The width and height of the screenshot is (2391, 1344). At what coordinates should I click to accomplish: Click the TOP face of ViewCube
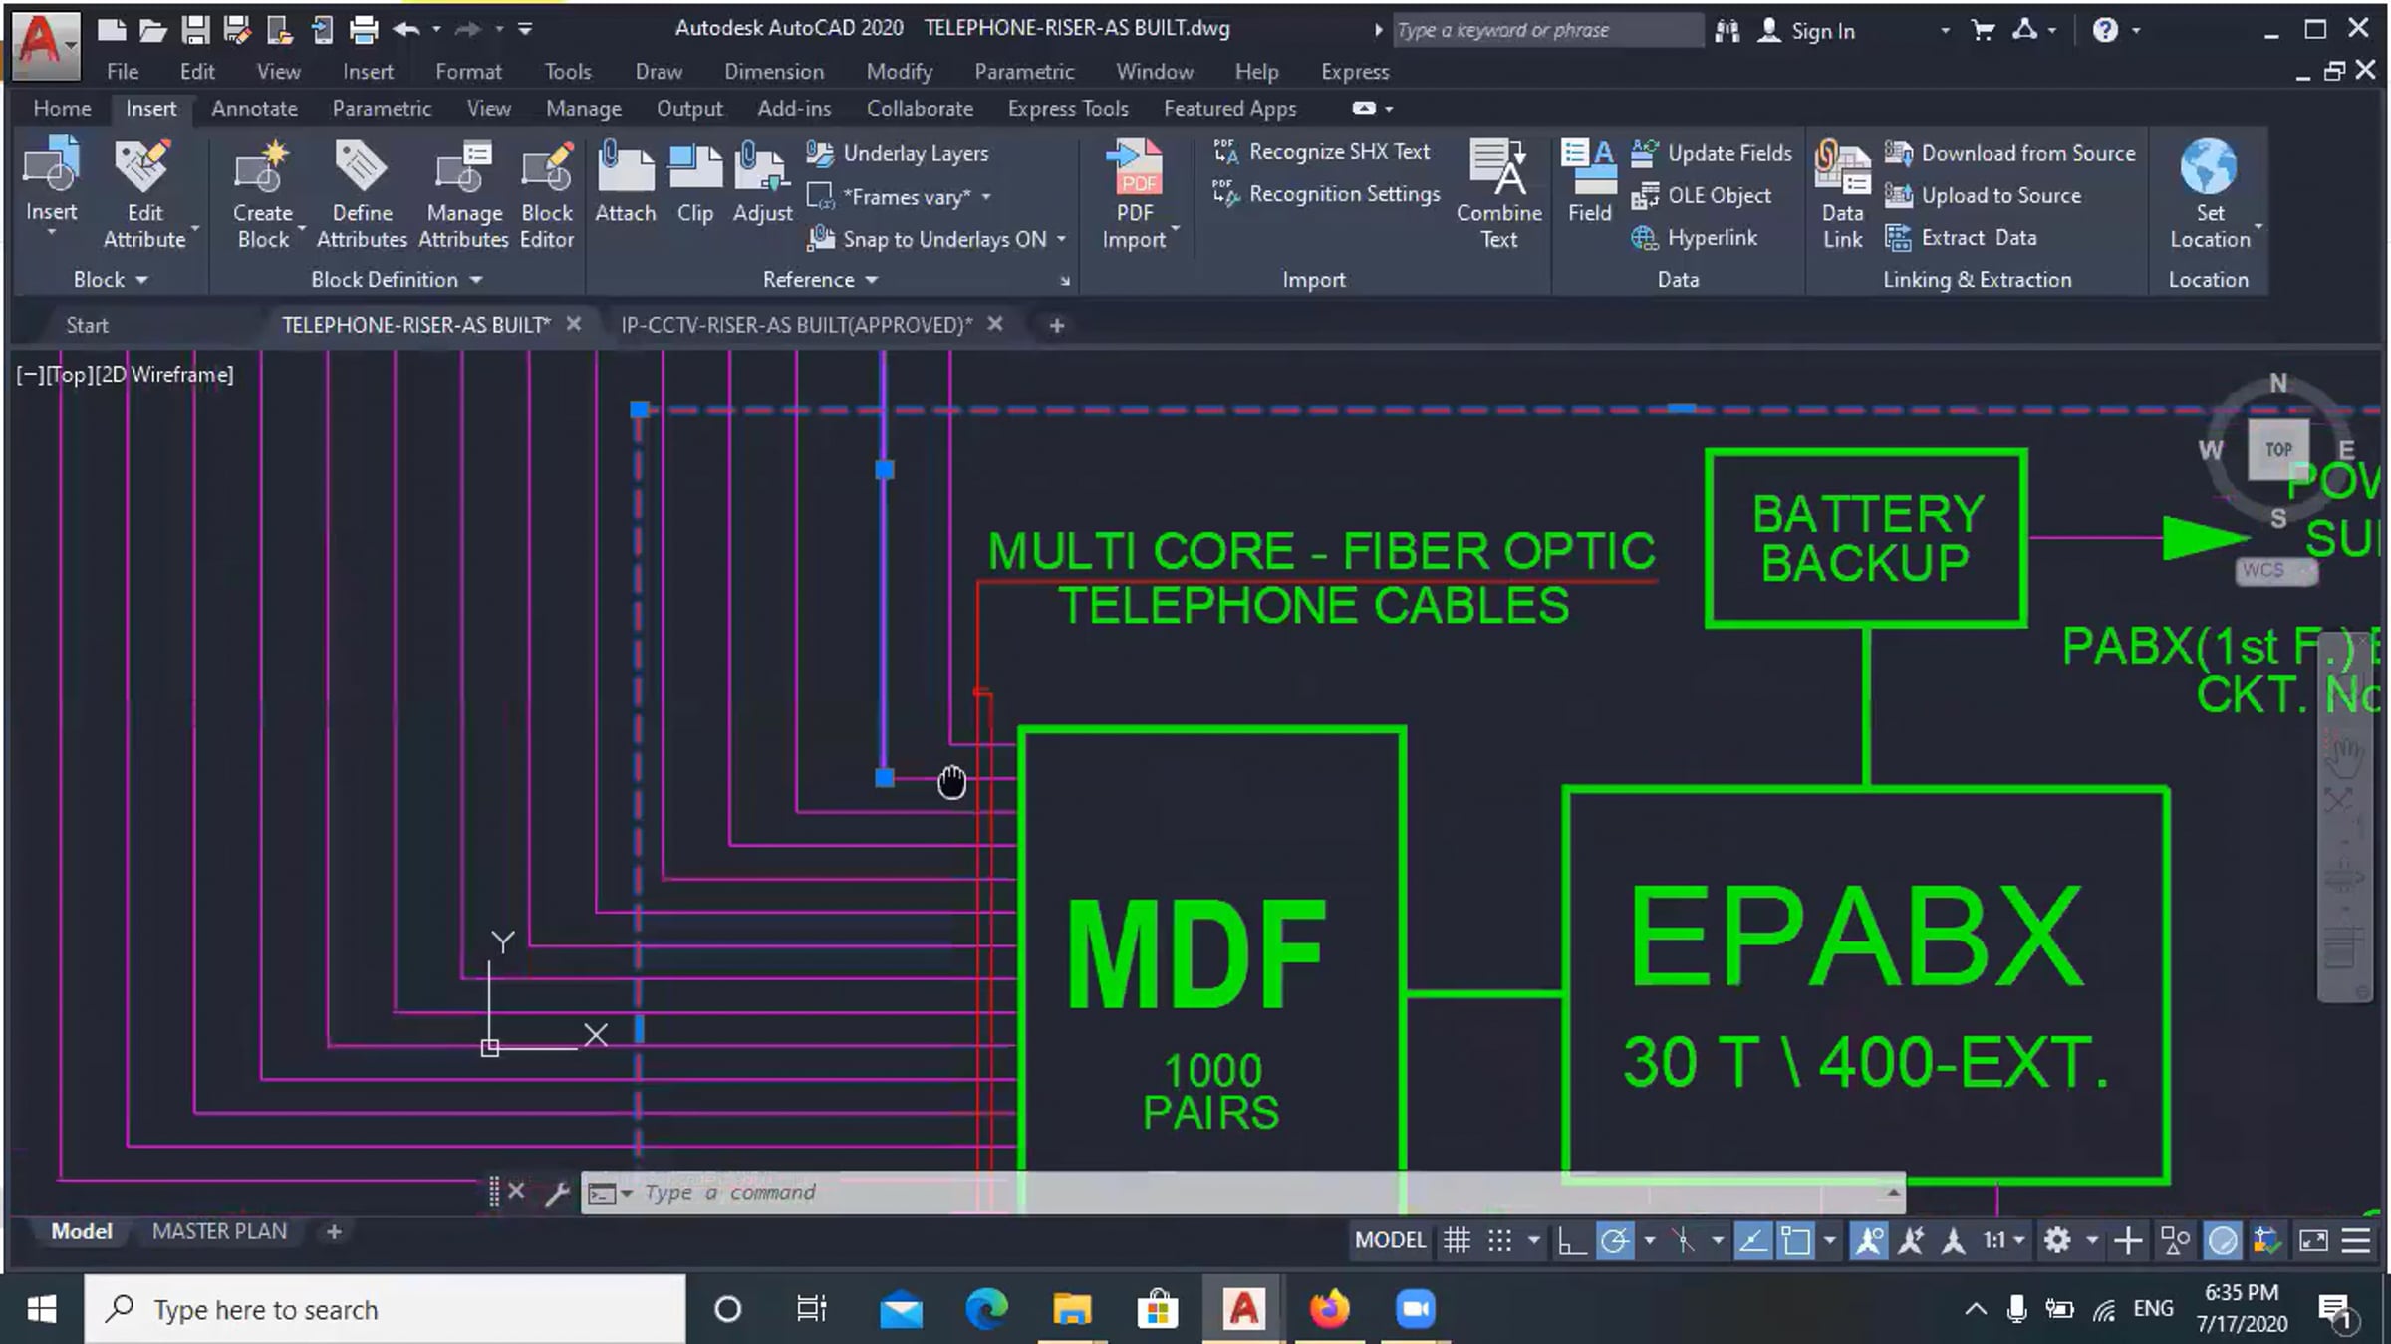2278,449
